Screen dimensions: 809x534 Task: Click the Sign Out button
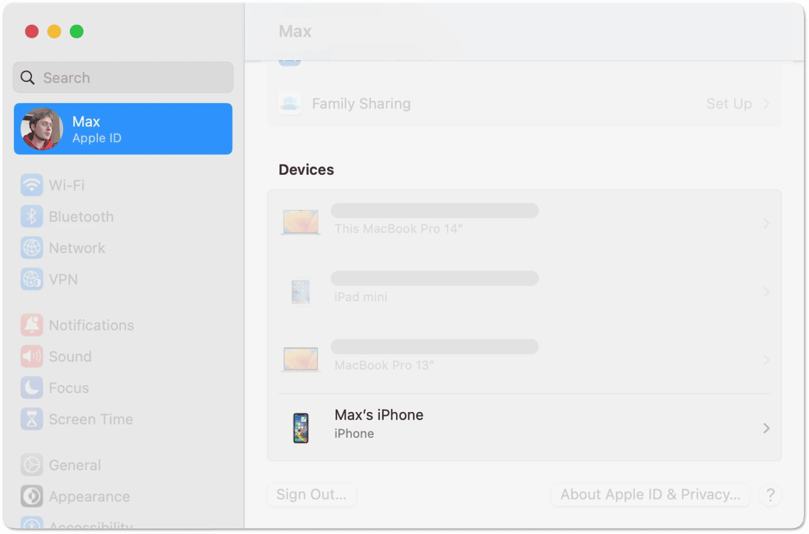click(312, 494)
